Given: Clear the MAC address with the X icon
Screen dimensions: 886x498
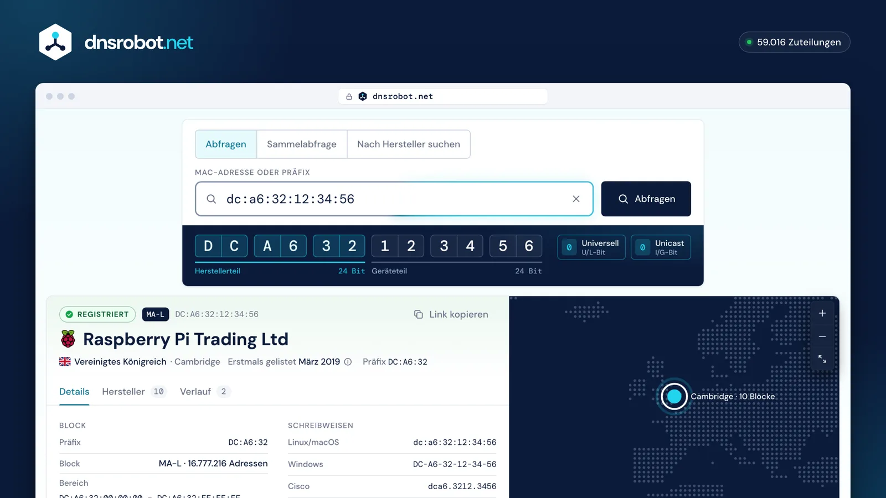Looking at the screenshot, I should point(576,199).
